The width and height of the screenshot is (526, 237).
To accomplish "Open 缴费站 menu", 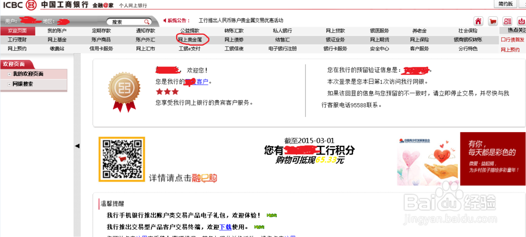I will pos(57,49).
